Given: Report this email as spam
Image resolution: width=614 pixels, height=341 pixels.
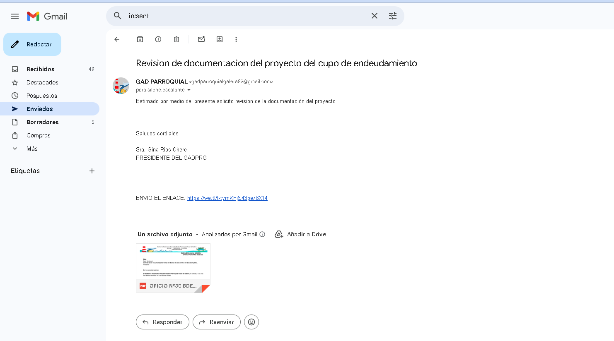Looking at the screenshot, I should coord(158,39).
